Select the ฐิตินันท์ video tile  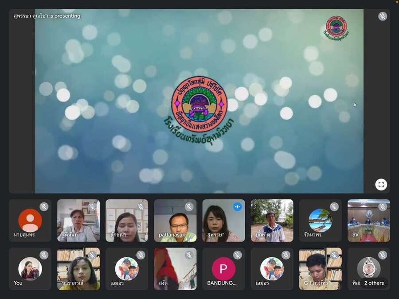[x=78, y=221]
